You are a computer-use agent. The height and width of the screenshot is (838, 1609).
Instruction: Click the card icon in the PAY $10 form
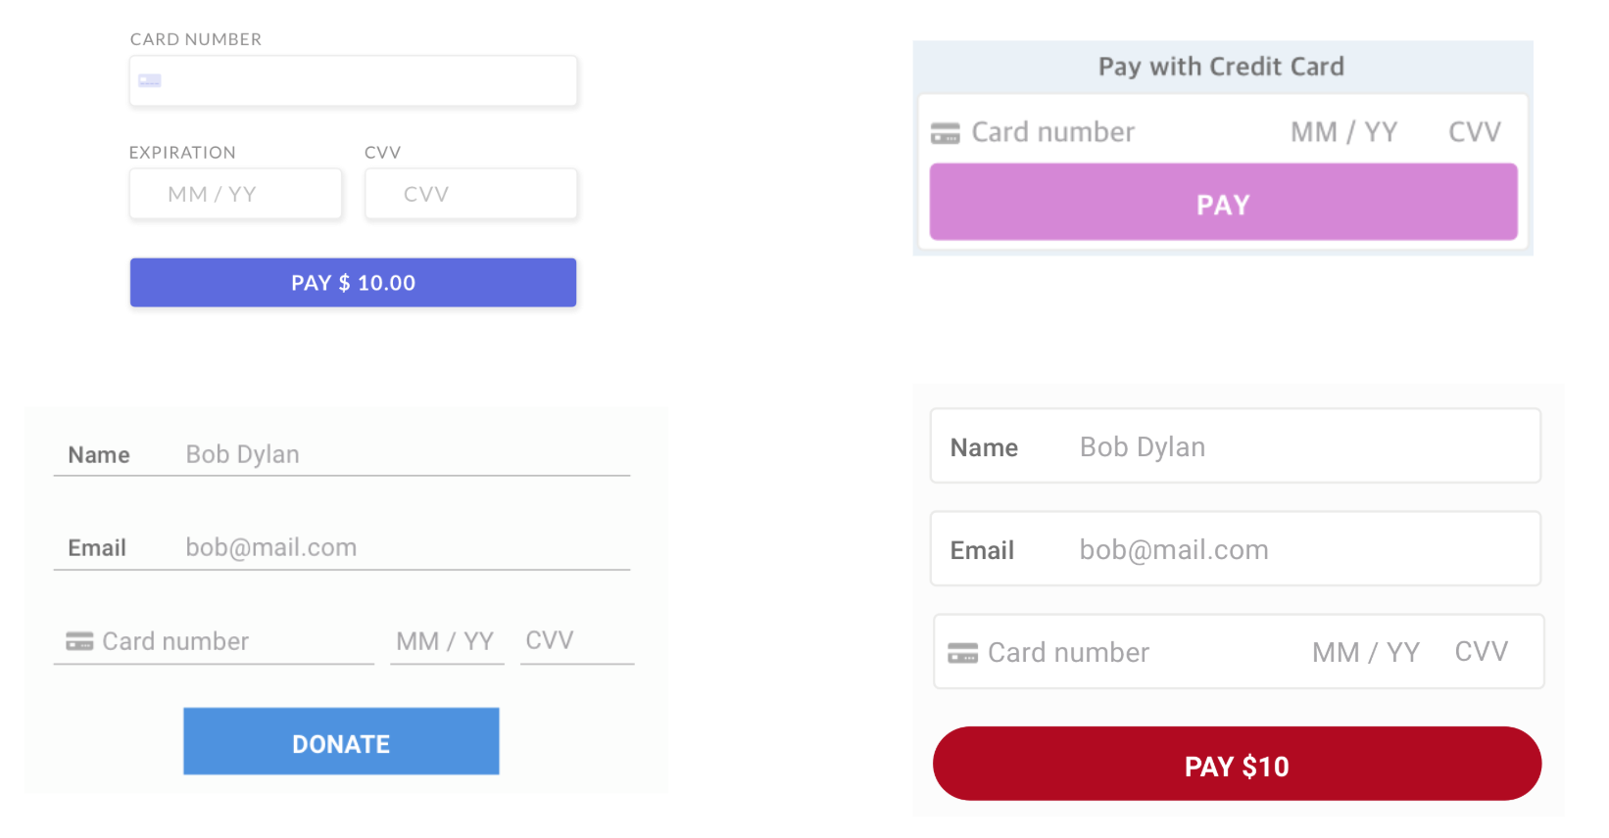tap(962, 653)
